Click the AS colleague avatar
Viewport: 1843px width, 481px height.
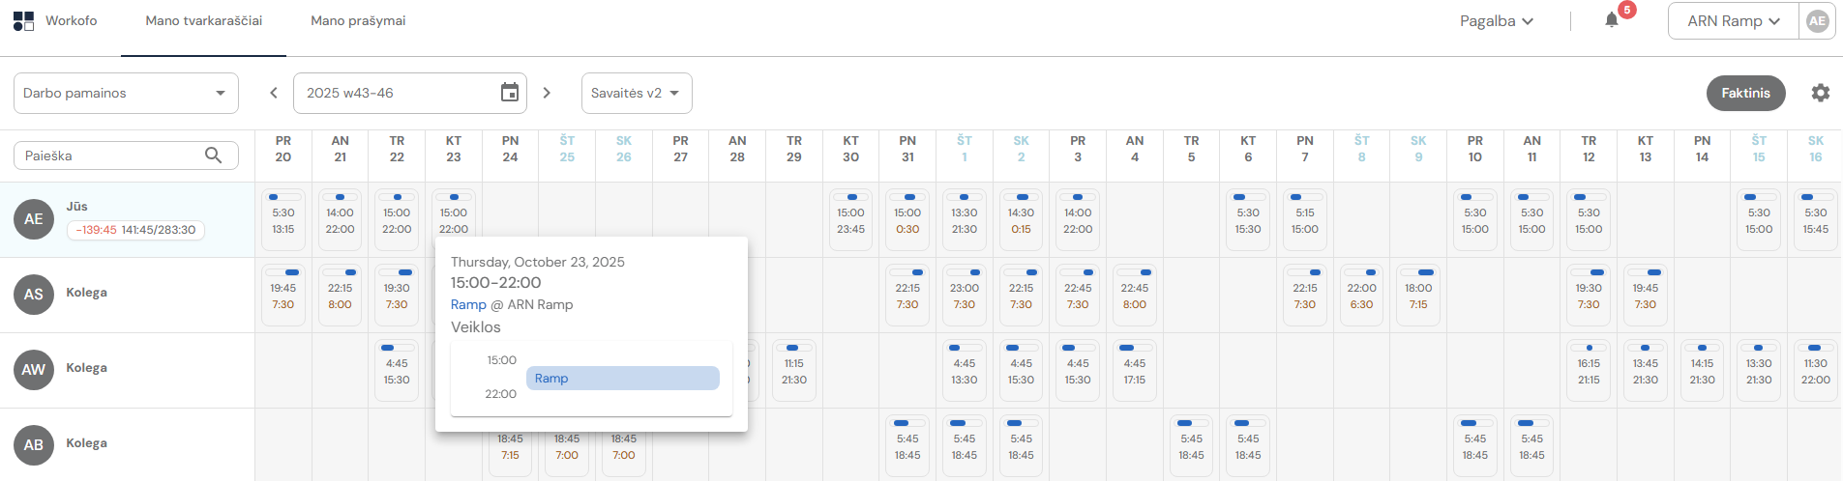pos(34,295)
